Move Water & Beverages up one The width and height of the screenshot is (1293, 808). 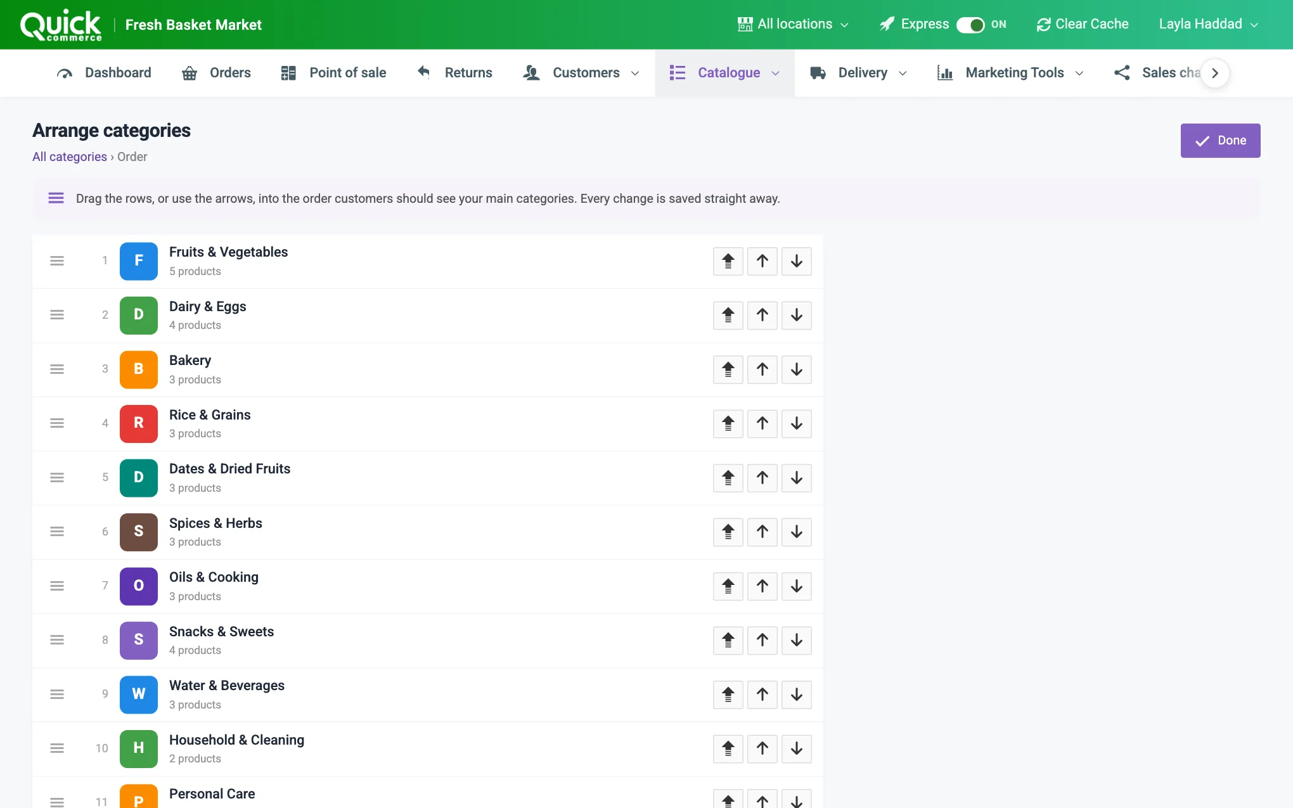pyautogui.click(x=762, y=695)
